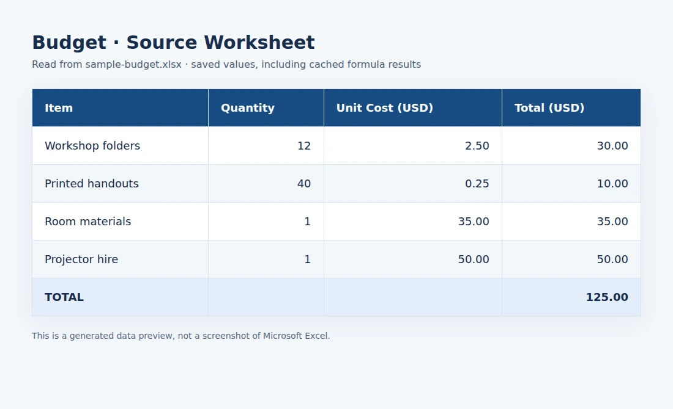Select the Unit Cost (USD) header

tap(413, 108)
